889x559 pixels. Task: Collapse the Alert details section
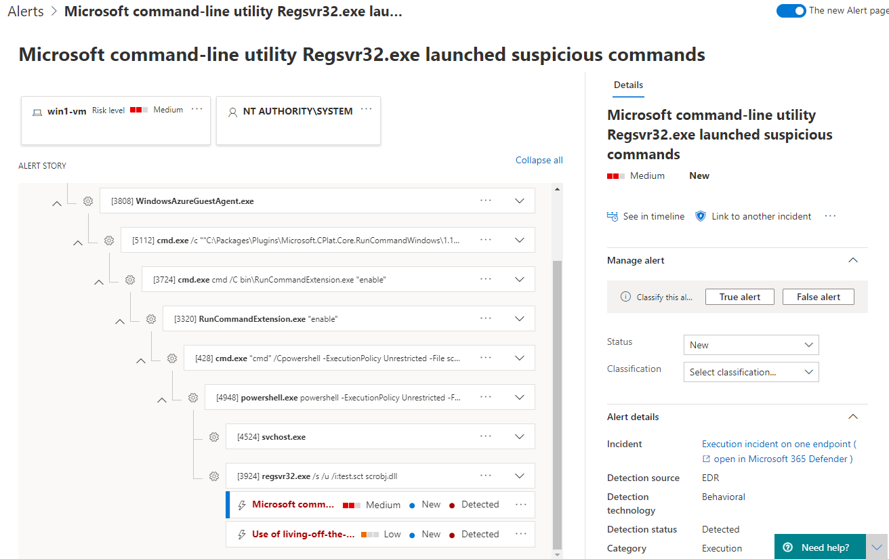[853, 417]
